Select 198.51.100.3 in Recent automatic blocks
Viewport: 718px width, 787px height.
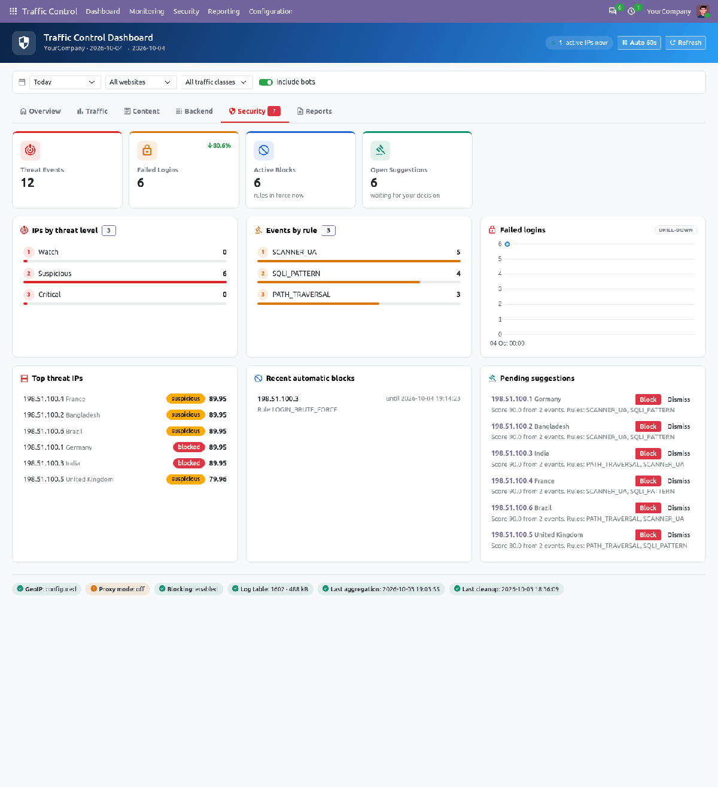(278, 399)
